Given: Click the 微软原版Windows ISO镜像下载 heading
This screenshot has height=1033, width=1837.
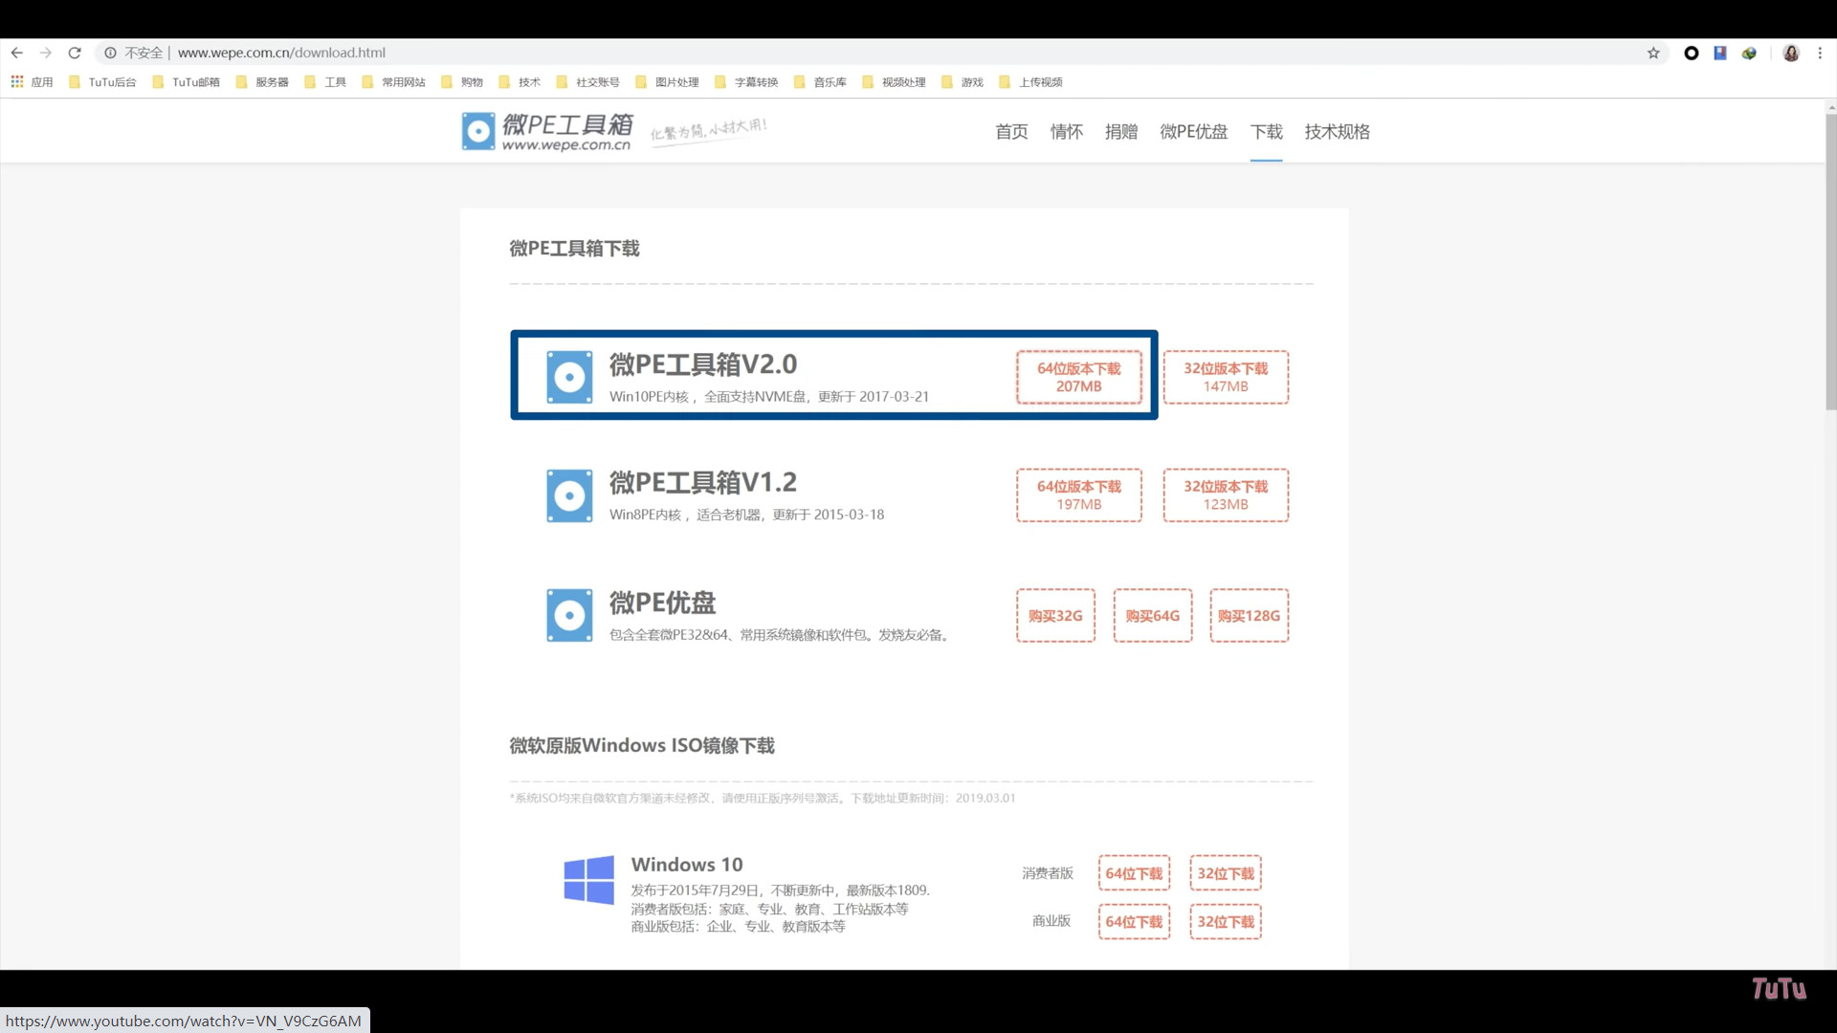Looking at the screenshot, I should tap(642, 745).
